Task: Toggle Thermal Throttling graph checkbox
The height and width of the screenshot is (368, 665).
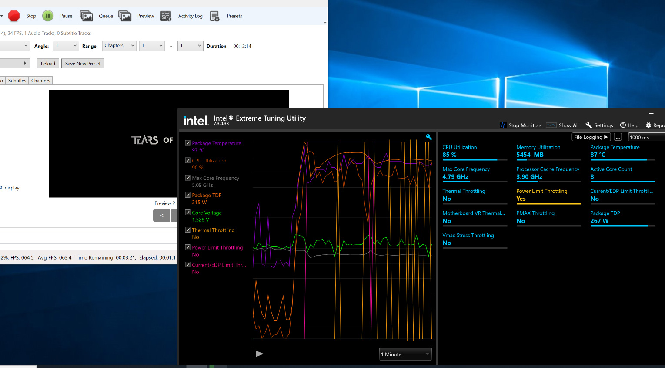Action: (188, 230)
